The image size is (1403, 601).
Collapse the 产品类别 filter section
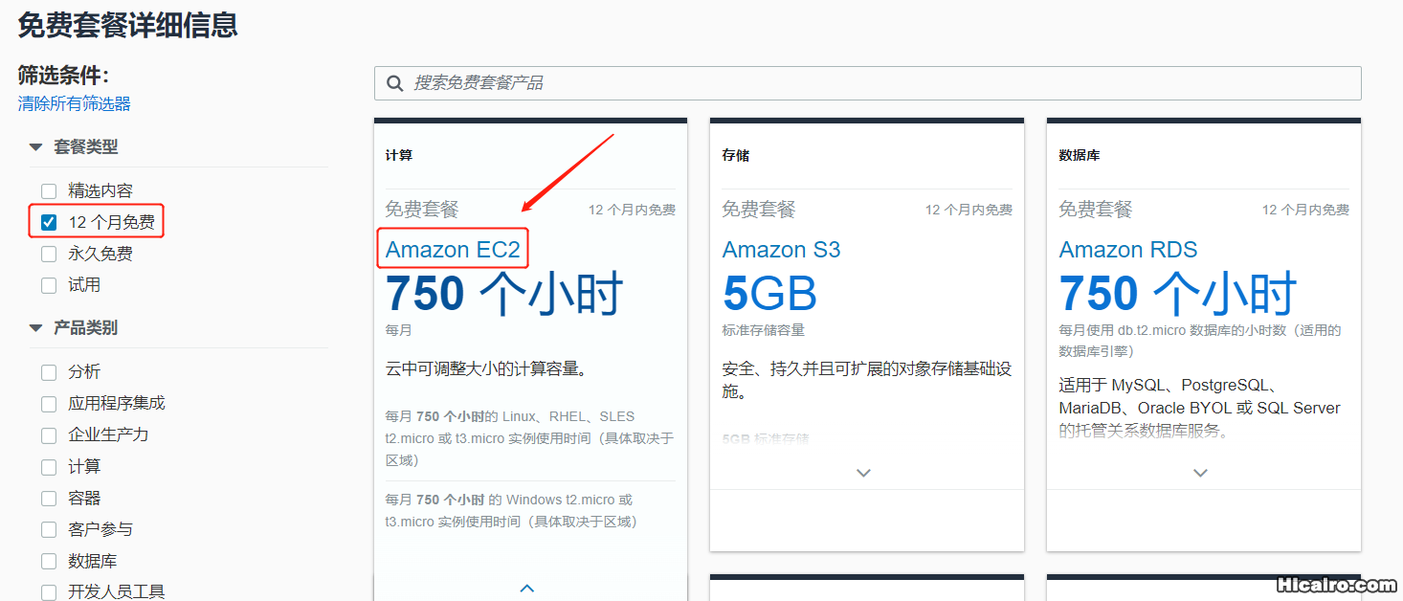tap(35, 327)
